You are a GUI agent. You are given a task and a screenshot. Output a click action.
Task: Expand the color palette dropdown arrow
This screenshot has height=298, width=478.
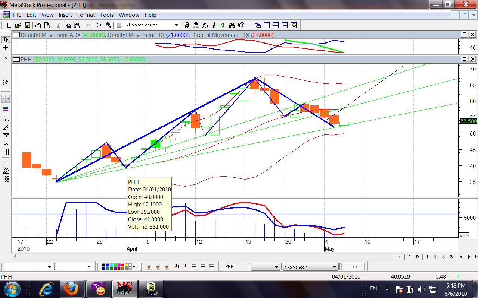[134, 267]
